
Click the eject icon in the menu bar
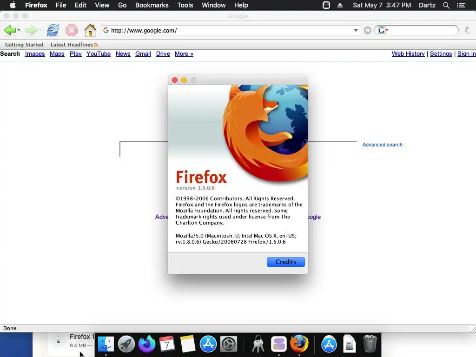[x=340, y=5]
